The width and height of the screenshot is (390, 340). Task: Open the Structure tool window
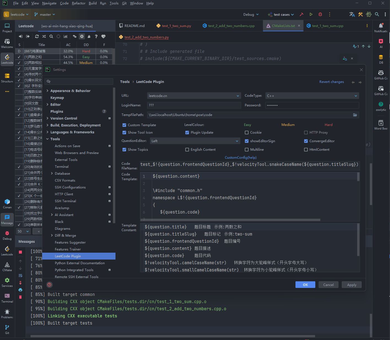coord(7,78)
